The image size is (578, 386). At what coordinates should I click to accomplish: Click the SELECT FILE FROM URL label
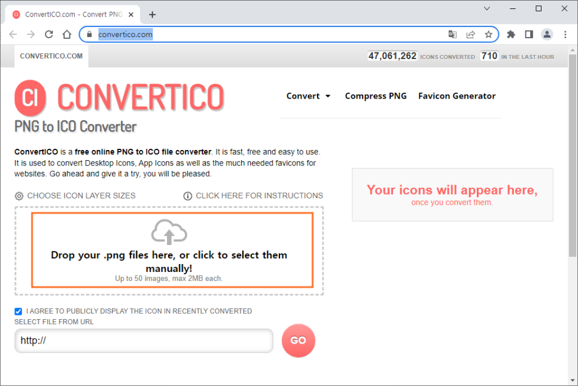tap(54, 322)
